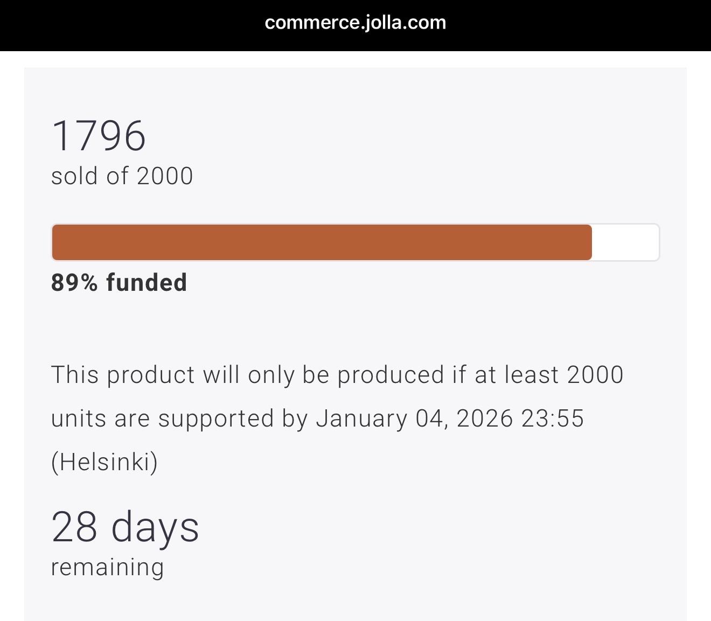This screenshot has height=621, width=711.
Task: Click the "(Helsinki)" timezone text
Action: pos(104,462)
